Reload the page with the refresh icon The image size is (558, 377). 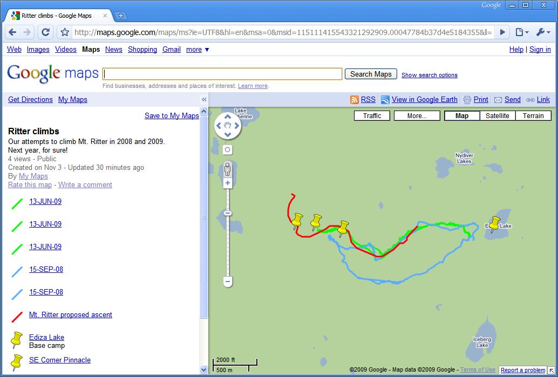(x=45, y=32)
